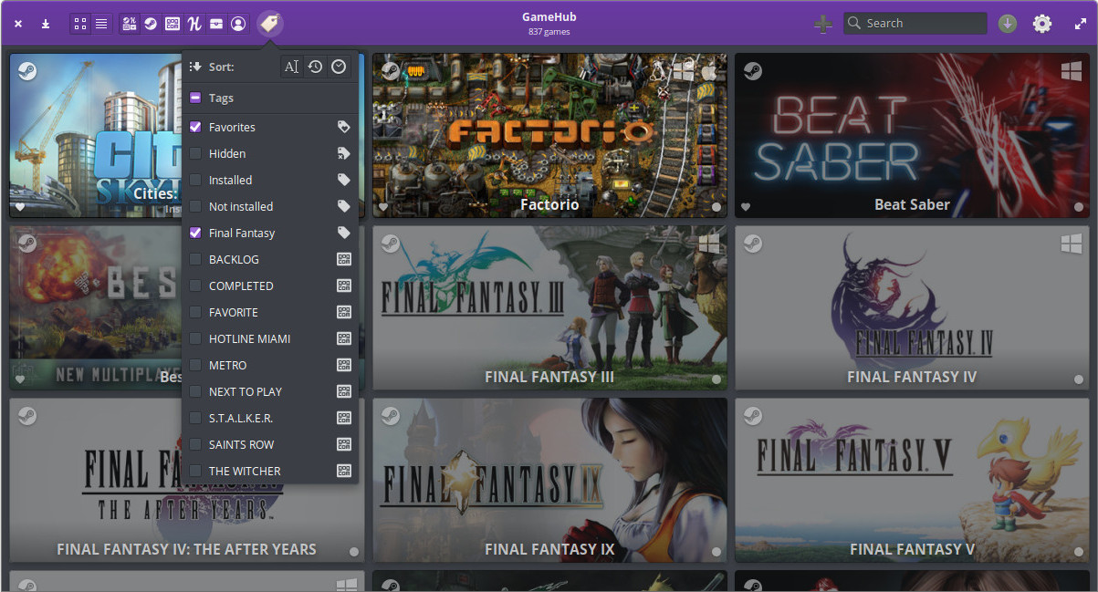Sort games by playtime clock icon
This screenshot has width=1098, height=592.
(339, 67)
